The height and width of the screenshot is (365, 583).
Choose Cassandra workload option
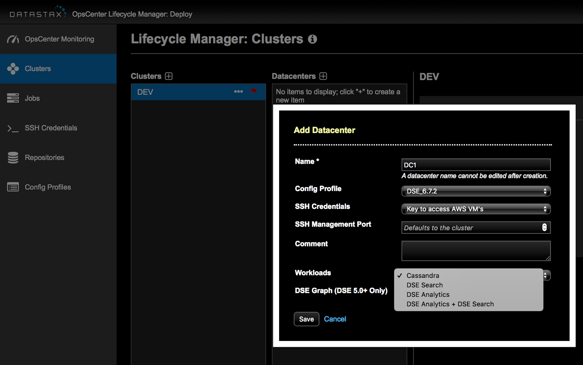(469, 276)
